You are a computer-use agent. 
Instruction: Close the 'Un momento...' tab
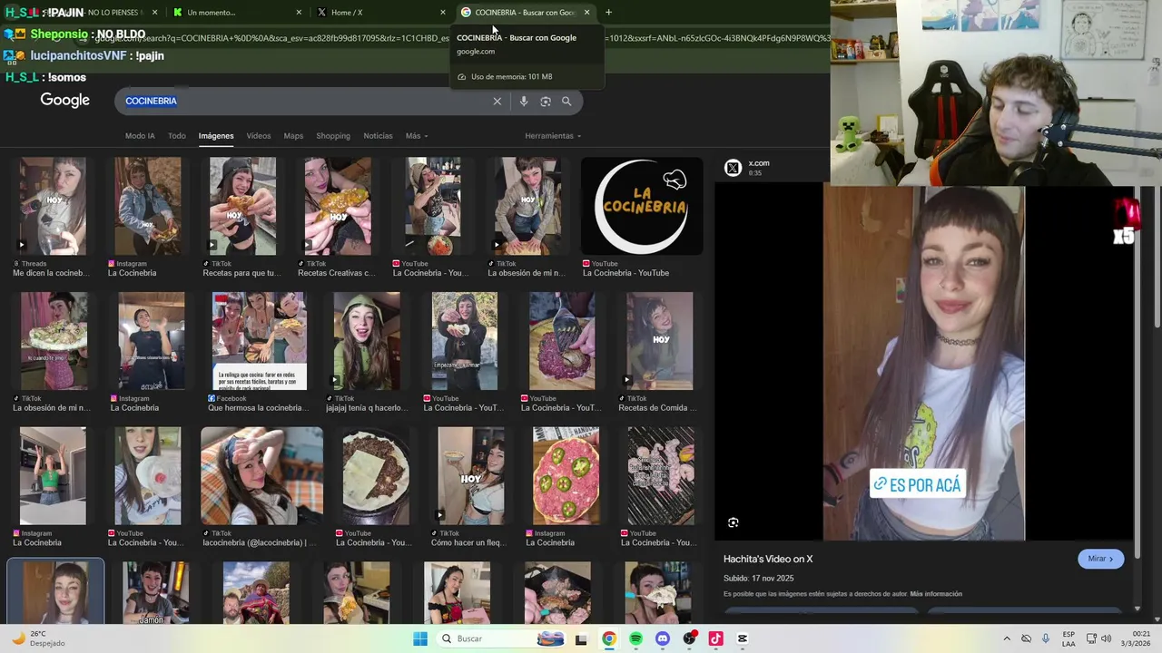click(x=299, y=13)
